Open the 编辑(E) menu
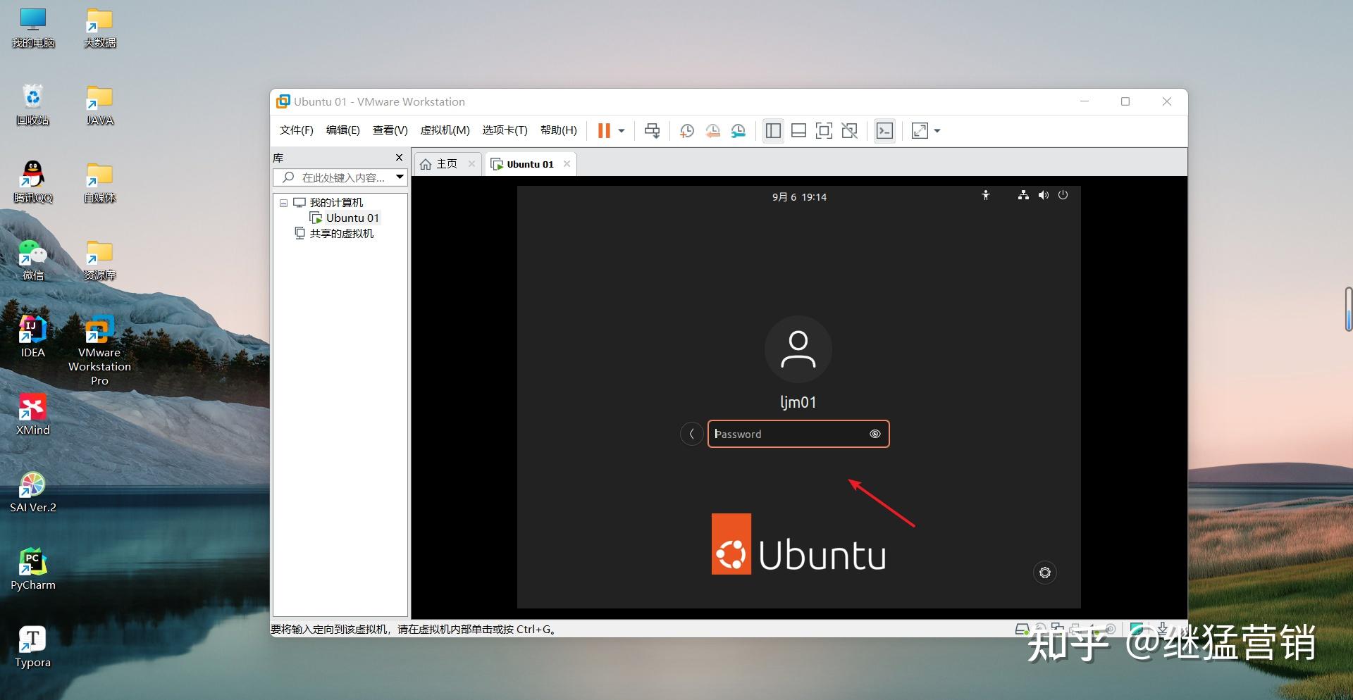Image resolution: width=1353 pixels, height=700 pixels. [x=343, y=130]
